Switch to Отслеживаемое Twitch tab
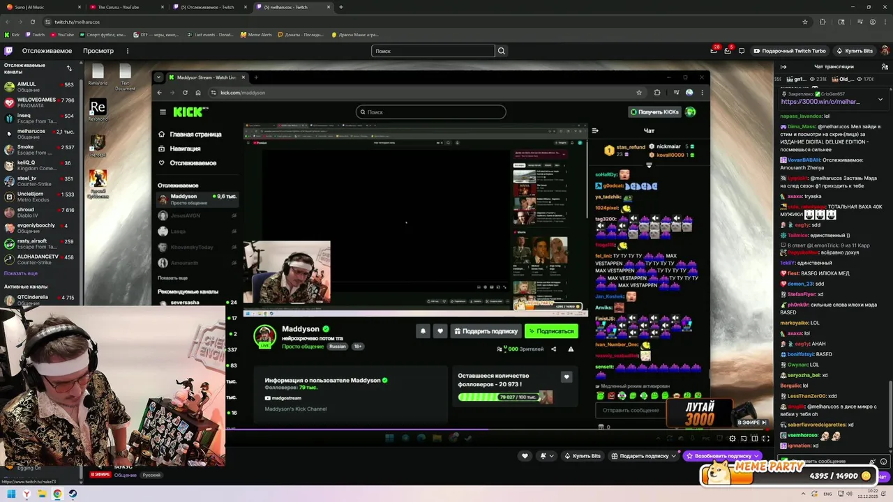The image size is (893, 502). [209, 7]
